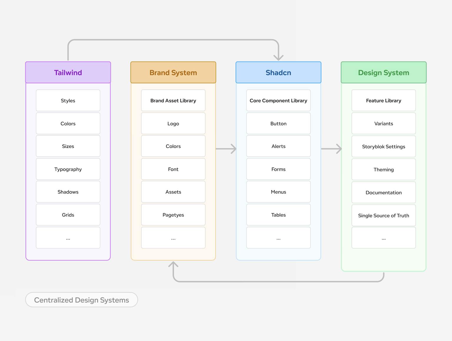
Task: Select the Alerts item under Shadcn
Action: (x=278, y=146)
